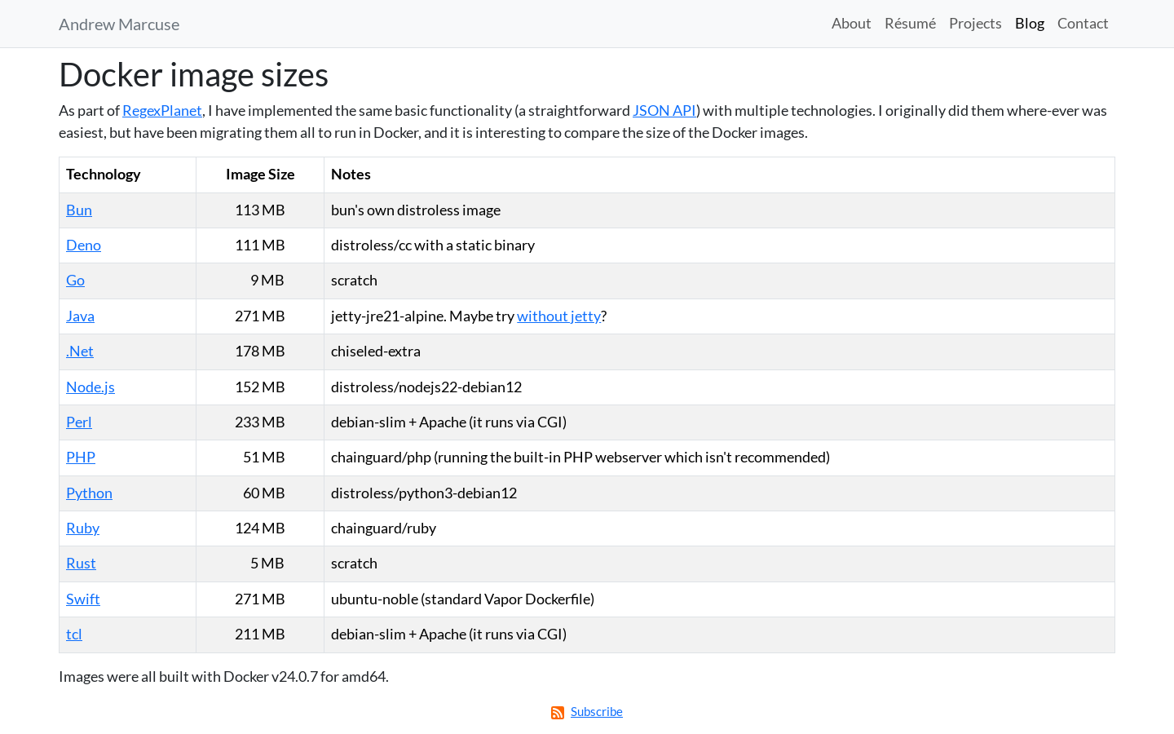Click the '152 MB' size cell
Viewport: 1174px width, 734px height.
[260, 387]
